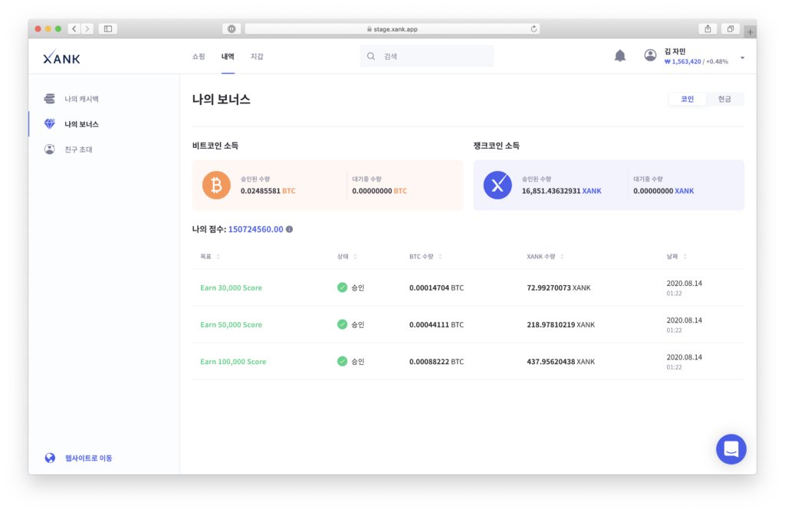This screenshot has width=785, height=512.
Task: Click approved checkmark for Earn 30,000 Score
Action: click(x=342, y=287)
